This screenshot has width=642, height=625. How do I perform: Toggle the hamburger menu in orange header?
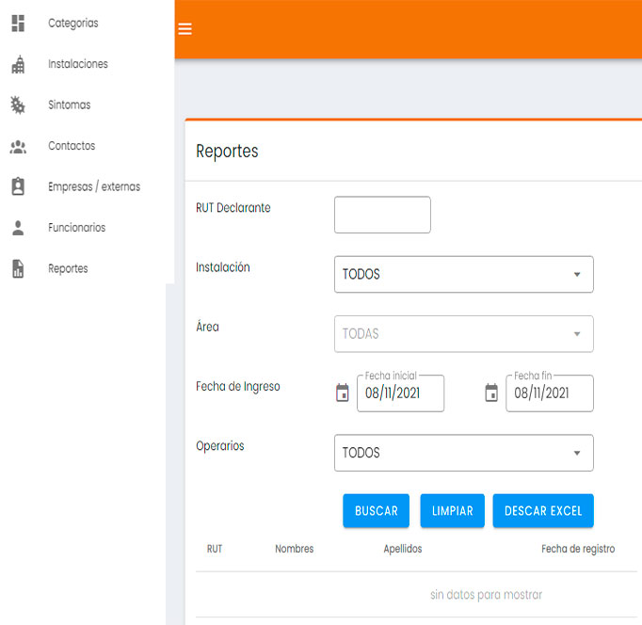click(x=185, y=29)
